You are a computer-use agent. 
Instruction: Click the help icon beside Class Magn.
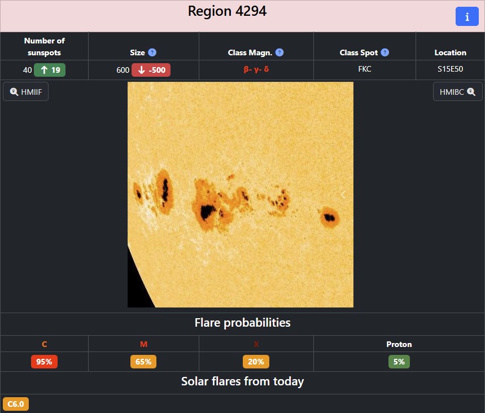pyautogui.click(x=279, y=52)
